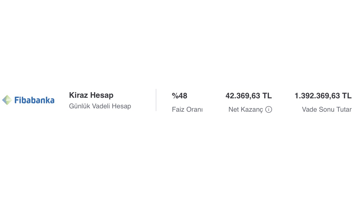356x200 pixels.
Task: Select the Fibabanka wordmark text
Action: [34, 100]
